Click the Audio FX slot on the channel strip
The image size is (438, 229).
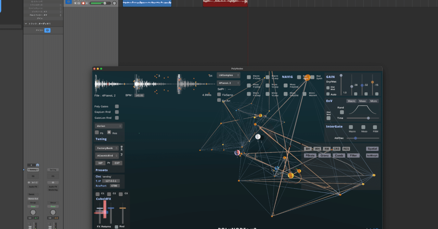[33, 187]
